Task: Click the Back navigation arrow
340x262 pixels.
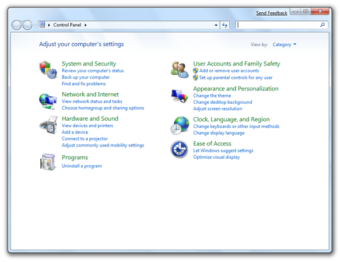Action: 16,25
